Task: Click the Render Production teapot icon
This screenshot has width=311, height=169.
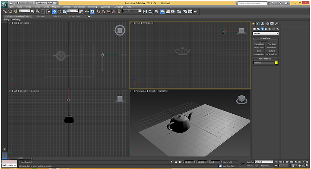Action: click(x=196, y=12)
